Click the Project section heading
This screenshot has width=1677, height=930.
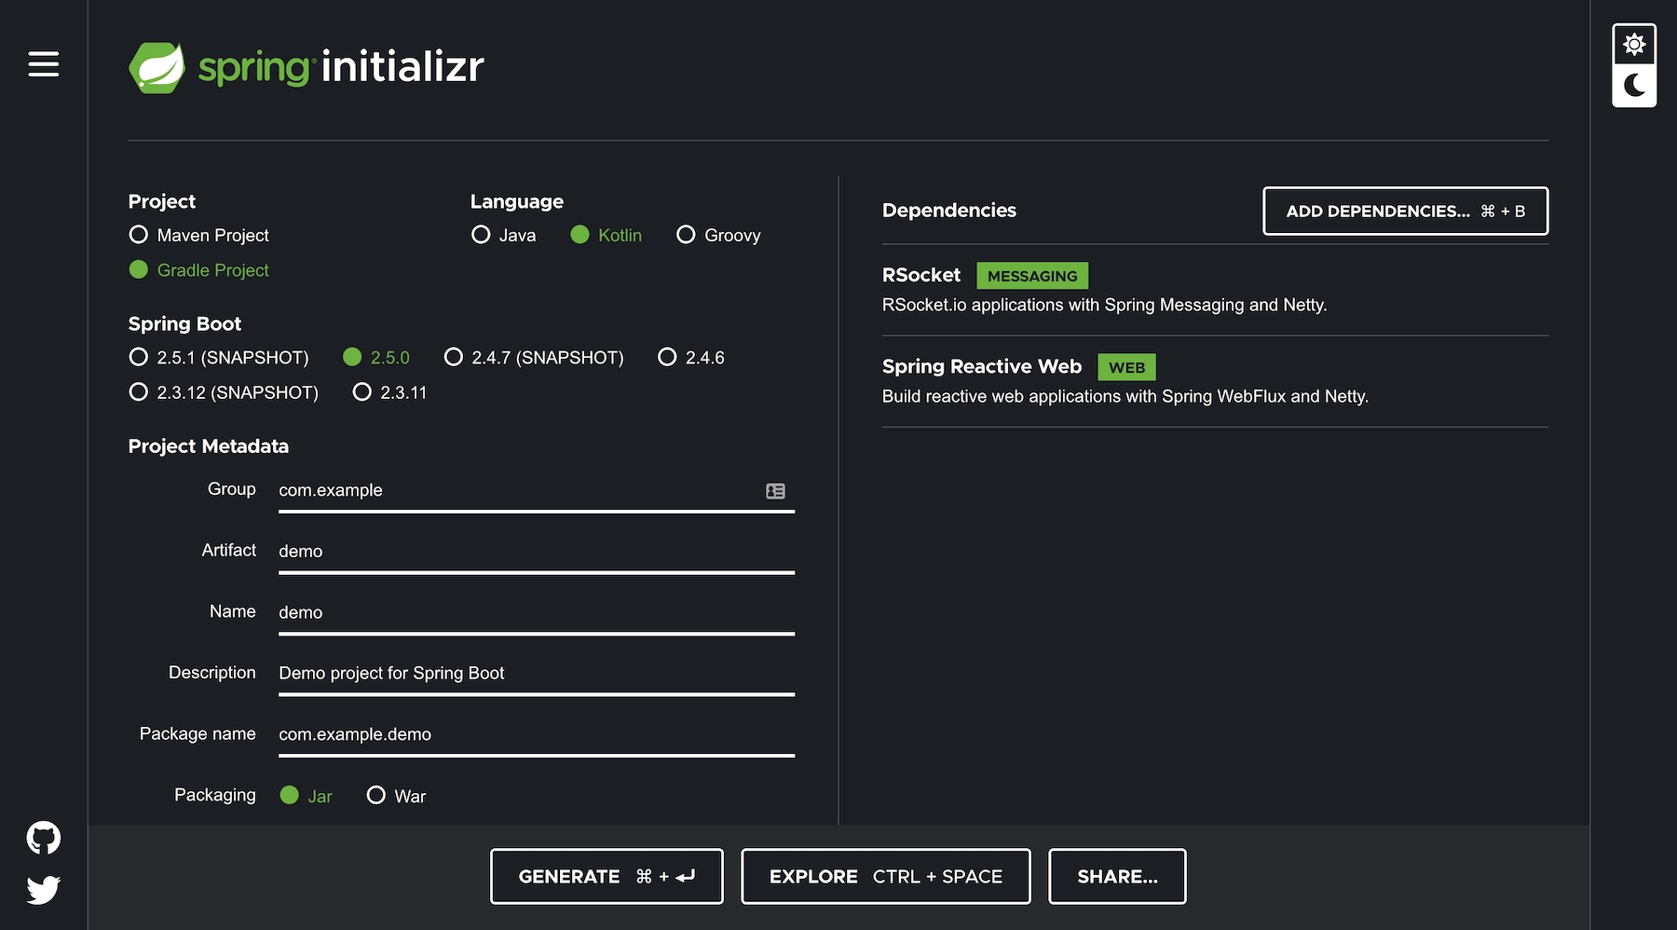162,201
